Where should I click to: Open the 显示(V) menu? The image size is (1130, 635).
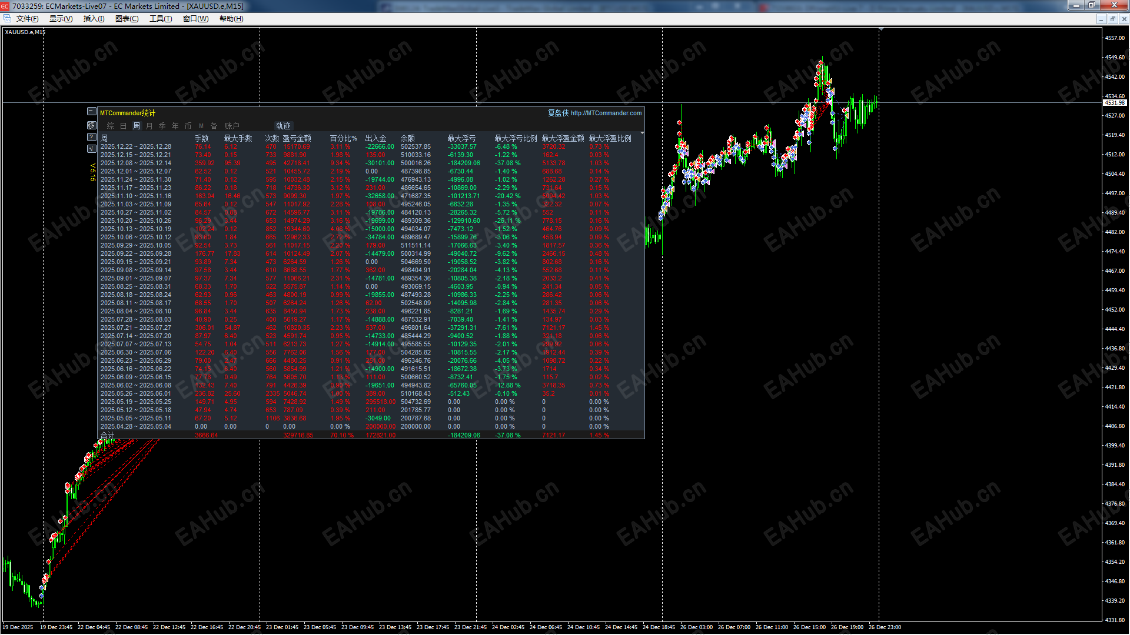click(x=60, y=18)
